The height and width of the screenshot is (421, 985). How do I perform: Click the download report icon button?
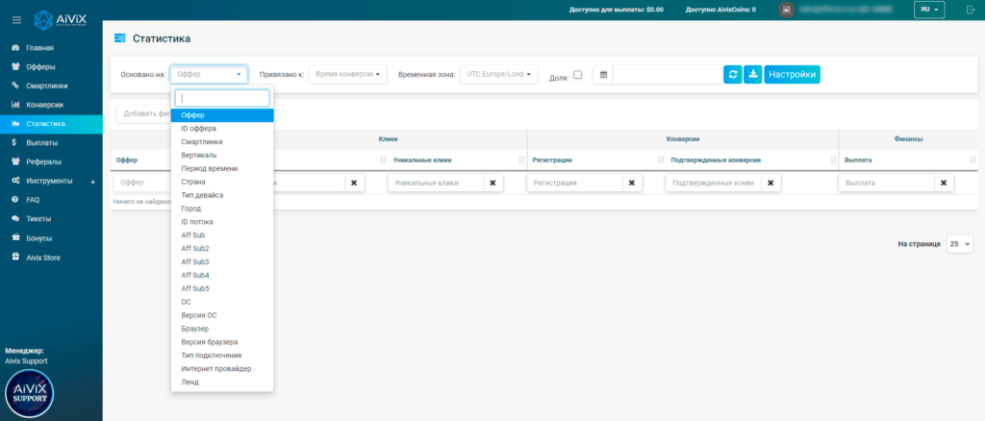[752, 74]
